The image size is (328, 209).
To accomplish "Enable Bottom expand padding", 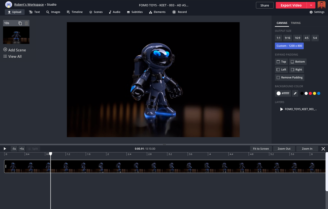I will [x=298, y=62].
